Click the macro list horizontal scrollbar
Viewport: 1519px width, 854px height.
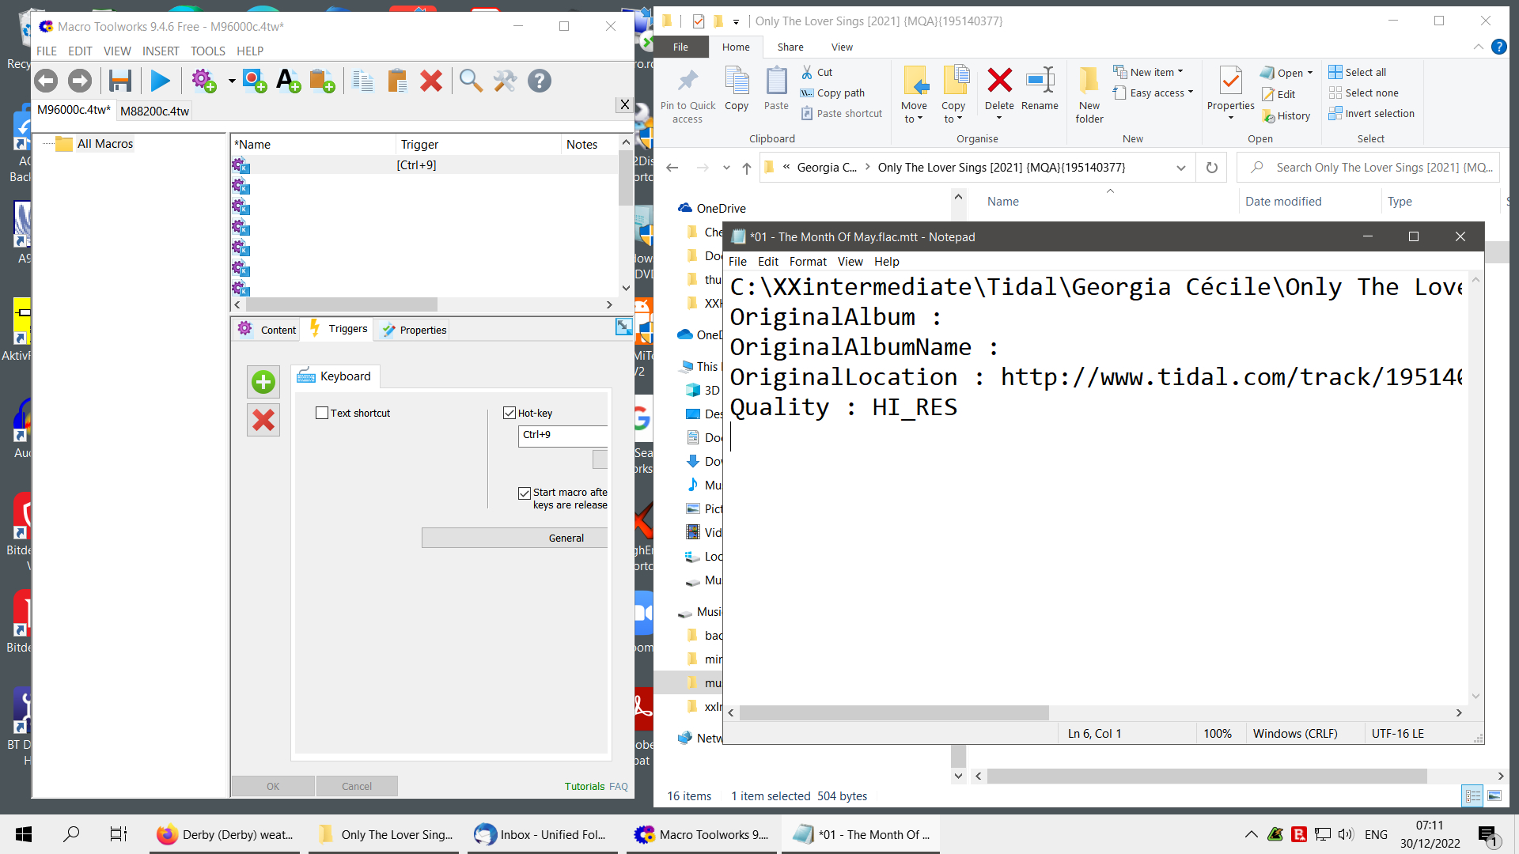click(342, 304)
